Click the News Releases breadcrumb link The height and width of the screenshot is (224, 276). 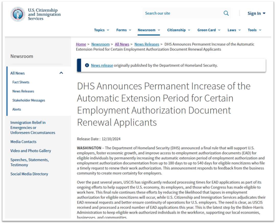[x=147, y=44]
